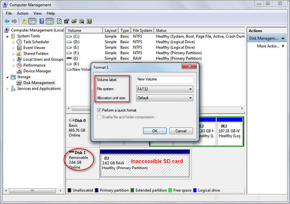Click the checklist settings toolbar icon
The width and height of the screenshot is (290, 204).
point(89,21)
